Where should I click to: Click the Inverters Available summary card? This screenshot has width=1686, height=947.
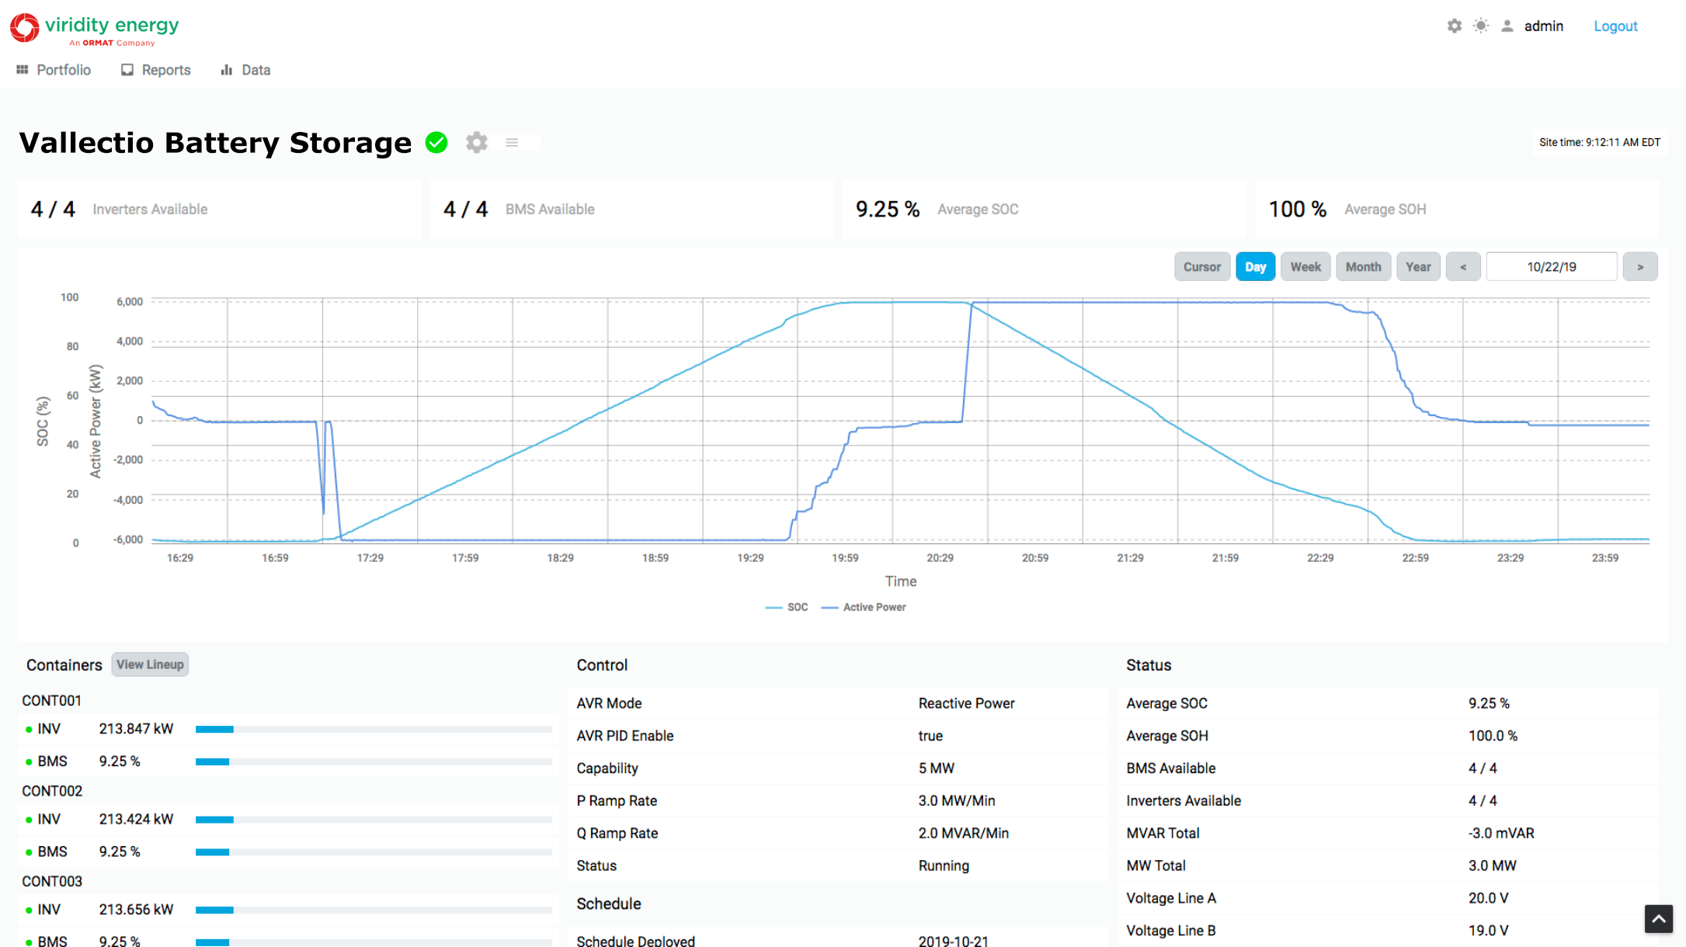(219, 210)
